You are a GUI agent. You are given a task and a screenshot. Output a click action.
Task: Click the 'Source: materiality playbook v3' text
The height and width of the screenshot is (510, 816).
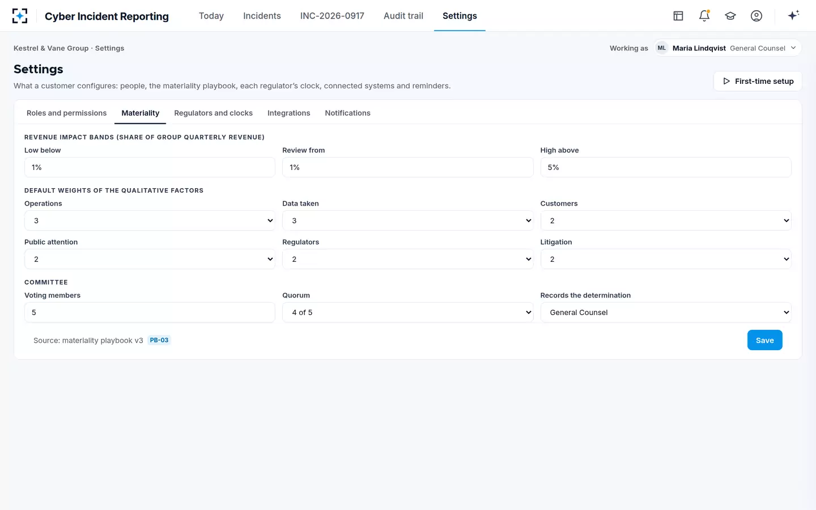point(88,341)
